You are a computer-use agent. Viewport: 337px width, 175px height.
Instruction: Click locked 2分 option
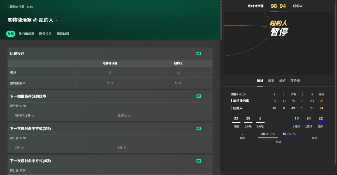point(19,148)
